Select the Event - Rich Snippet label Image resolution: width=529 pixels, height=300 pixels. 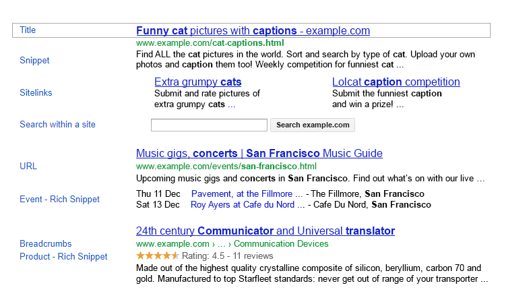pyautogui.click(x=60, y=199)
